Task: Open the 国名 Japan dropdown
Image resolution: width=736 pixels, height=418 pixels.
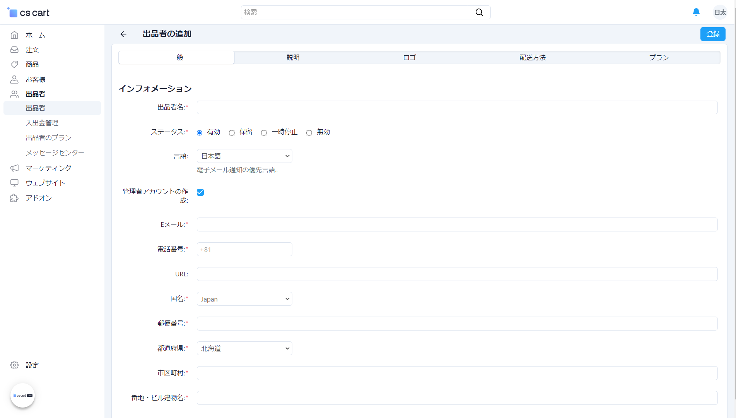Action: [244, 299]
